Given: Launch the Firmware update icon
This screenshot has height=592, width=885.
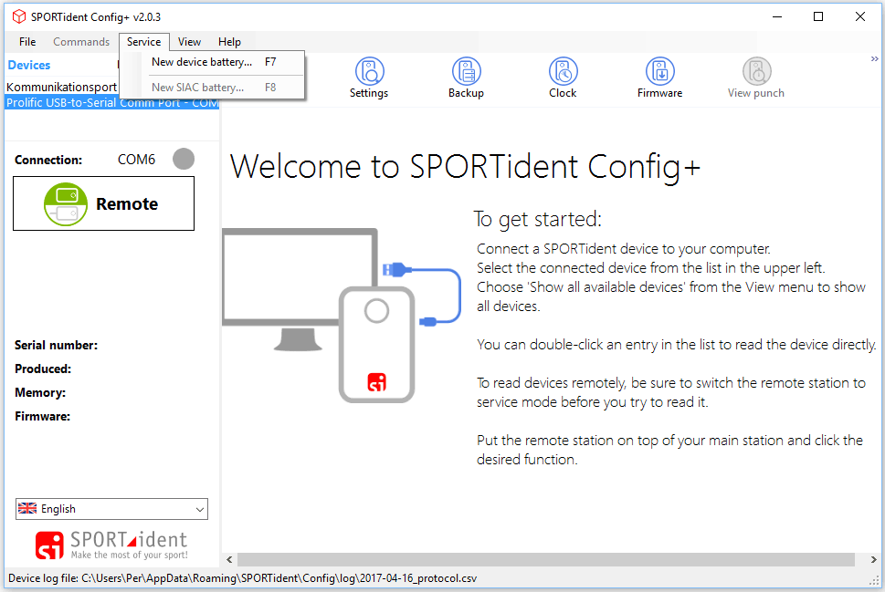Looking at the screenshot, I should click(x=659, y=78).
